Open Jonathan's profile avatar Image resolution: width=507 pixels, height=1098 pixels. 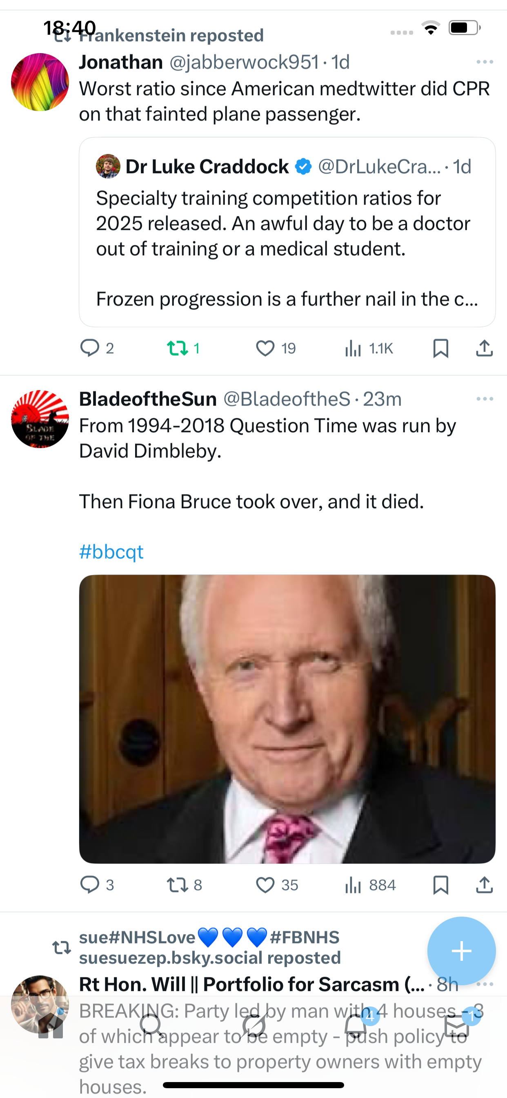[x=40, y=82]
